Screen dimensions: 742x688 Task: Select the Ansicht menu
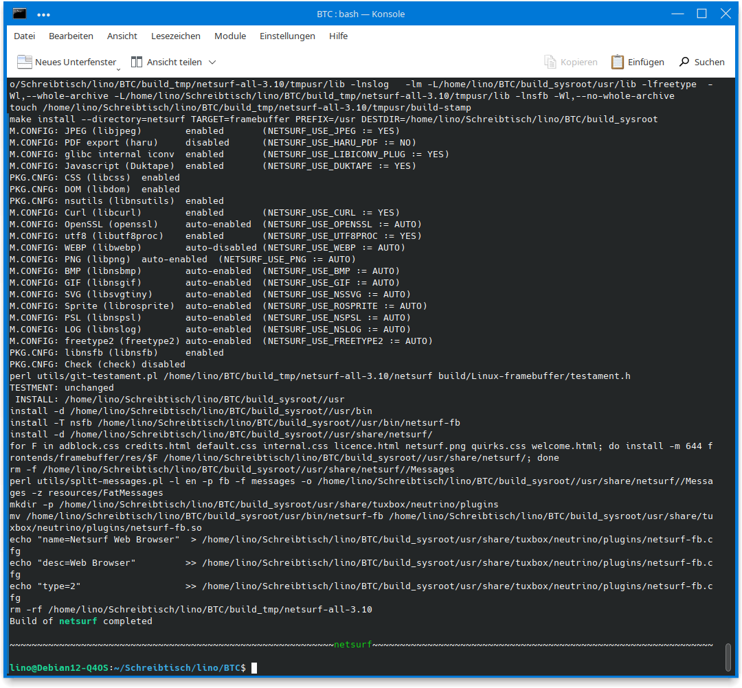point(122,36)
